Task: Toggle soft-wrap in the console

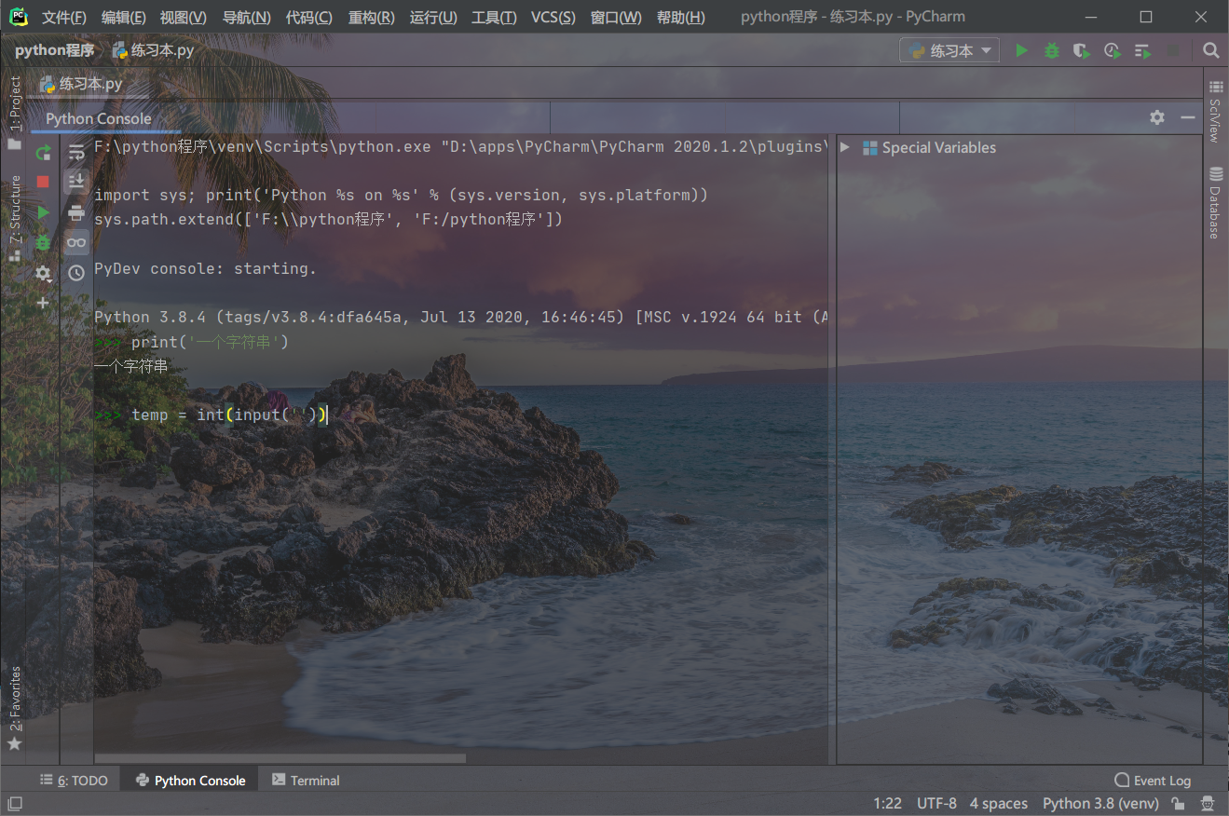Action: tap(76, 152)
